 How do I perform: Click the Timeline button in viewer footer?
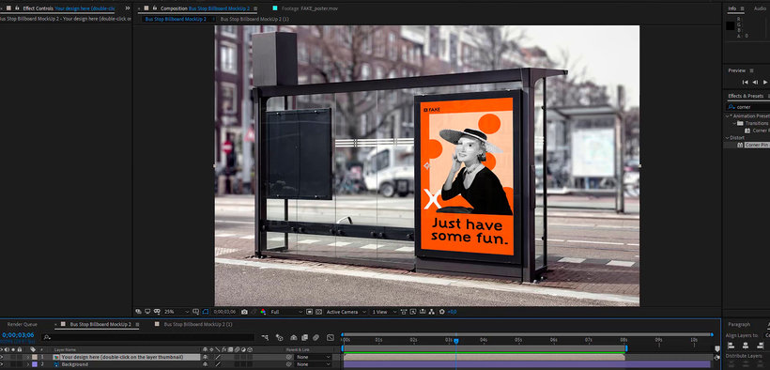coord(423,312)
